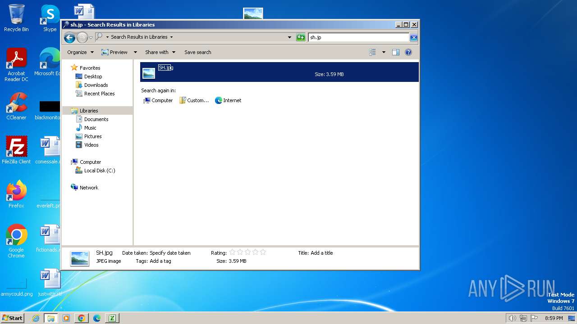Clear the search box with the X button
Image resolution: width=577 pixels, height=324 pixels.
point(413,37)
